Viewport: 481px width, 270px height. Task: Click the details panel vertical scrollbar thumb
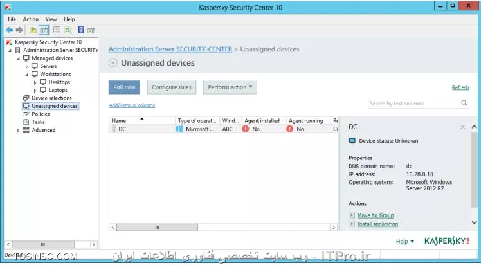(474, 170)
